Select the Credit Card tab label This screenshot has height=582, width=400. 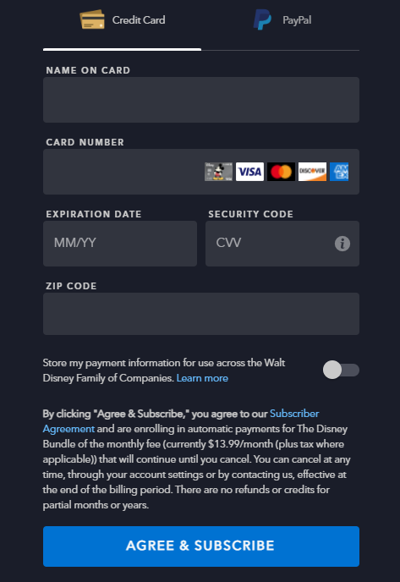[x=139, y=20]
